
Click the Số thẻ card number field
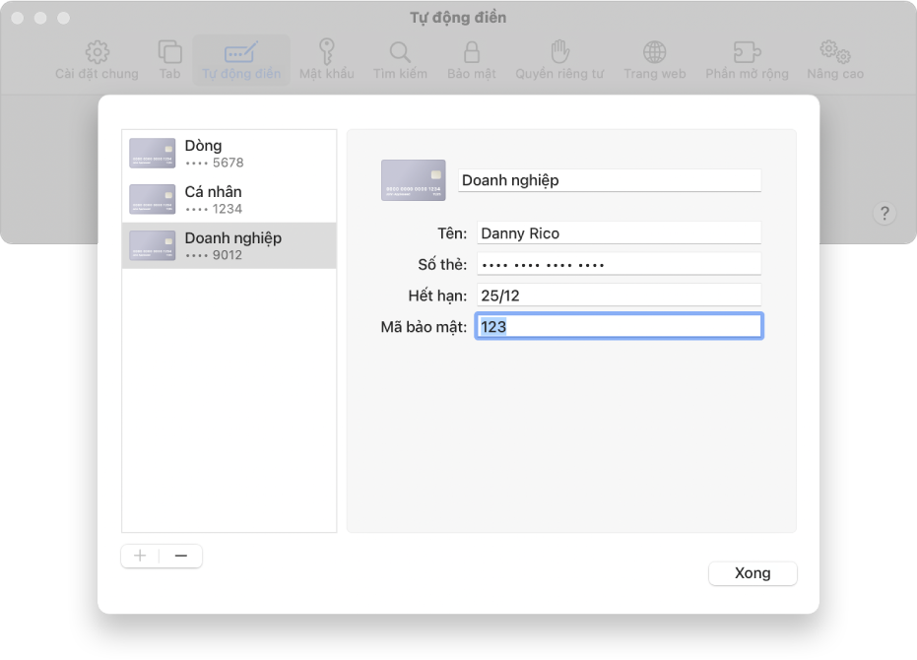click(619, 264)
